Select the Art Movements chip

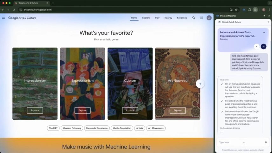(x=156, y=128)
